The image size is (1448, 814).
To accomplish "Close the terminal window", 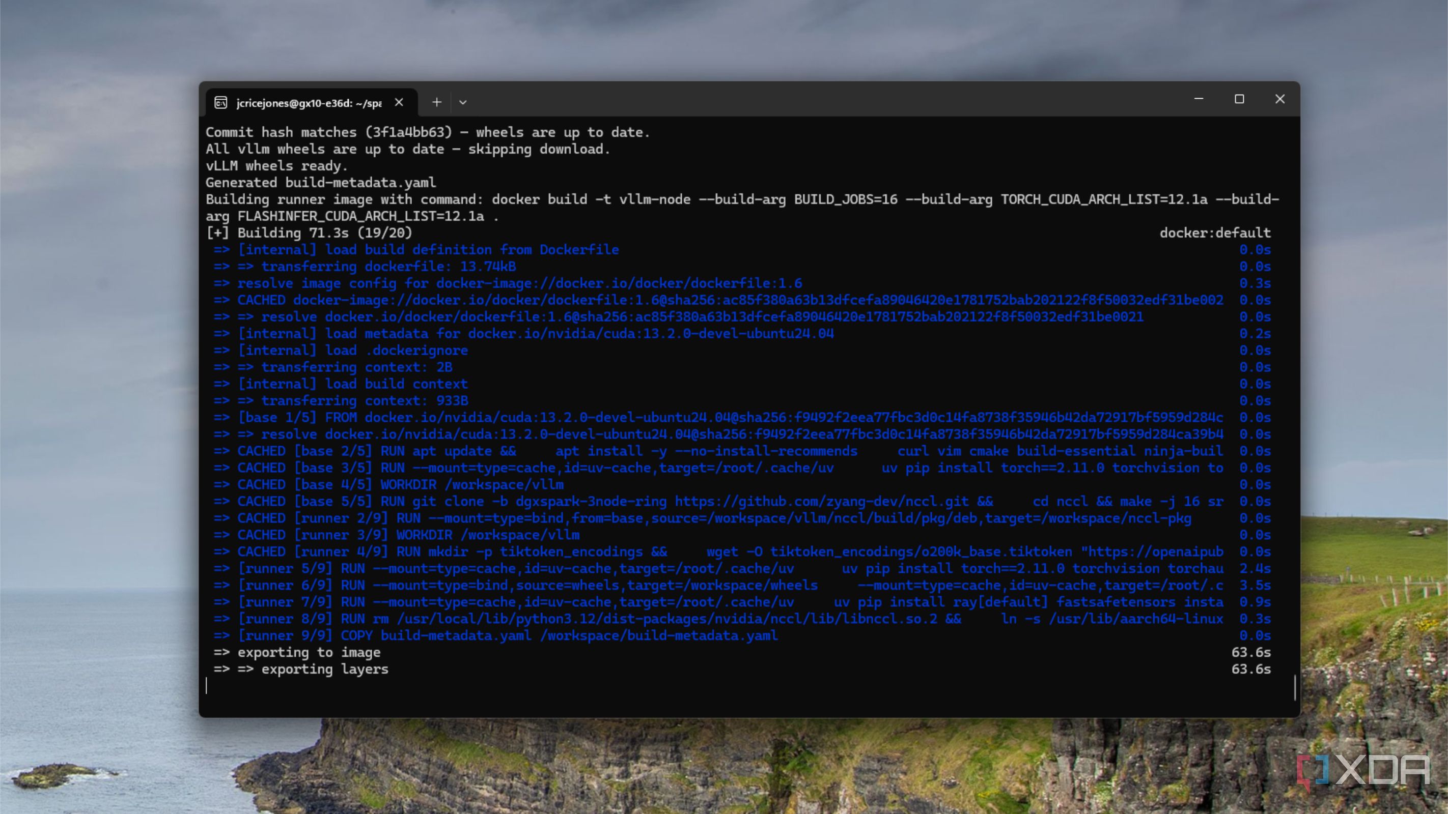I will (x=1280, y=99).
